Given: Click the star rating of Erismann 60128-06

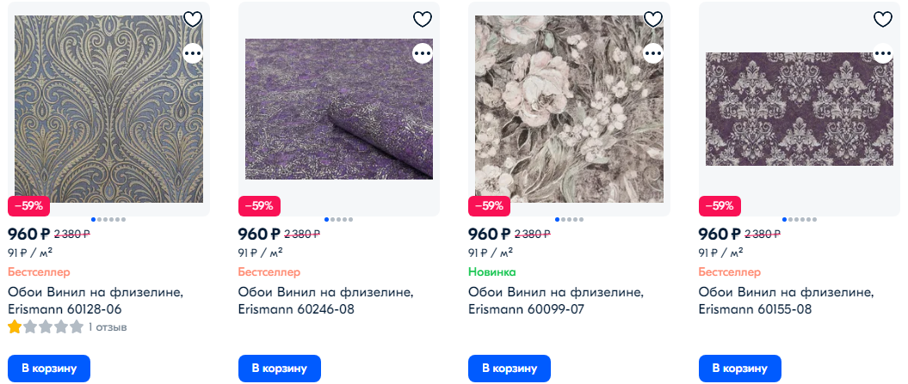Looking at the screenshot, I should [x=46, y=327].
